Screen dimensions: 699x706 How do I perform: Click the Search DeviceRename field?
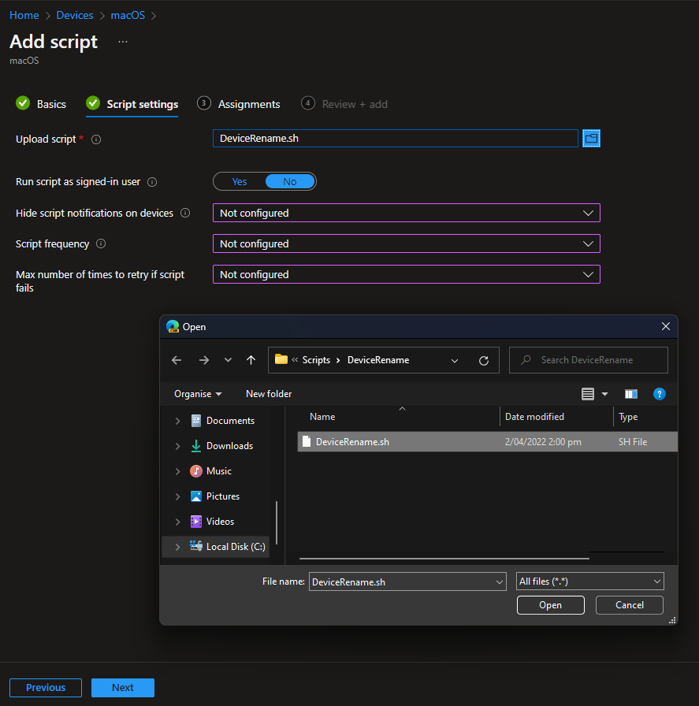(588, 360)
